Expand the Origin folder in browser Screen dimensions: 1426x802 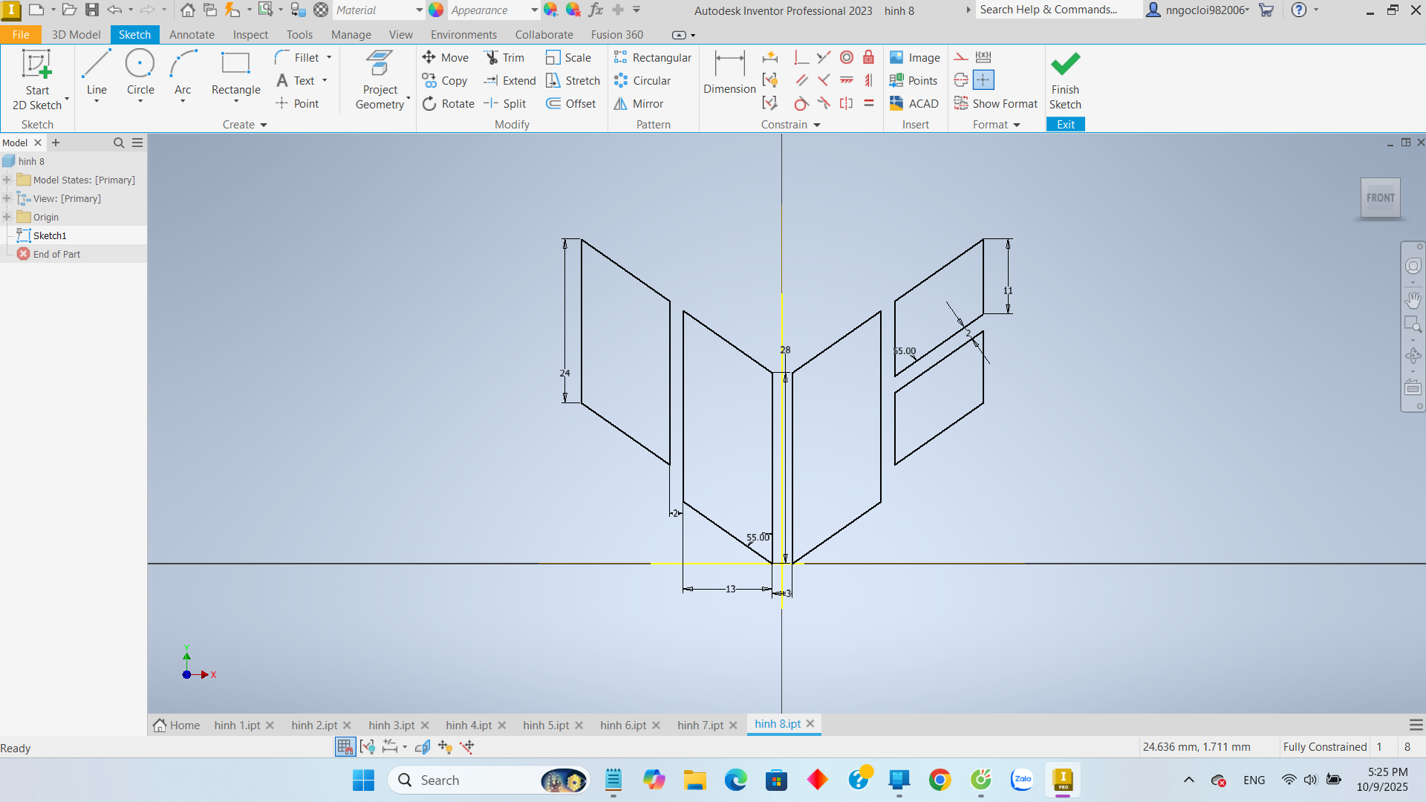pos(7,217)
